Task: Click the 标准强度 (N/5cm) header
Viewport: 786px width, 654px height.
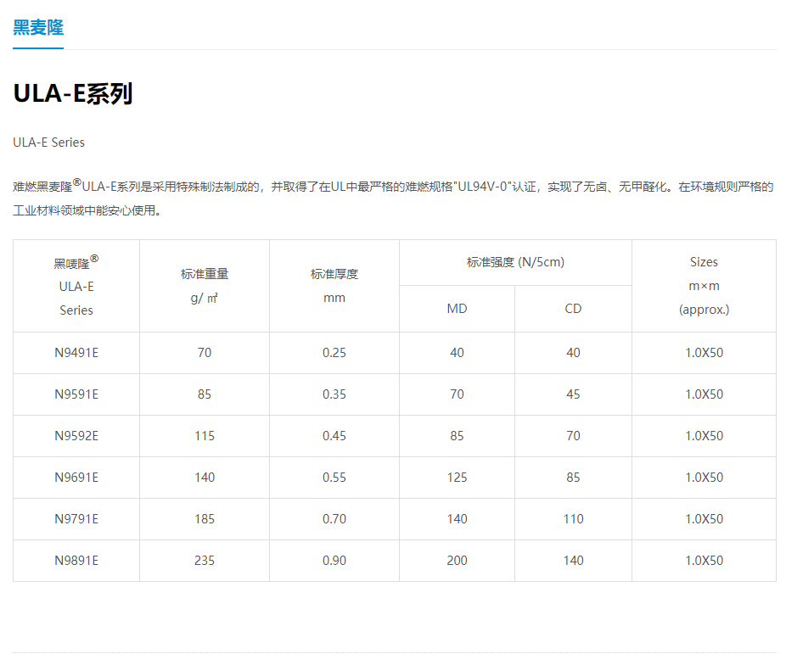Action: pos(515,262)
